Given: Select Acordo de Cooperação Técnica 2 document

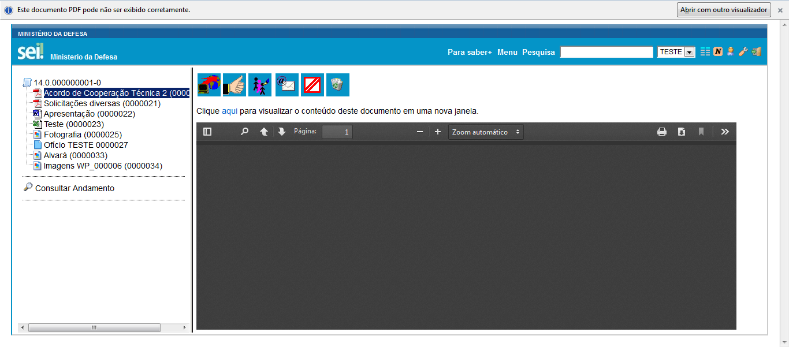Looking at the screenshot, I should [117, 93].
